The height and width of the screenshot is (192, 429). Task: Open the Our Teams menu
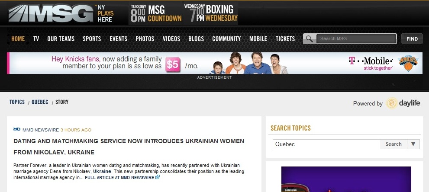point(61,39)
